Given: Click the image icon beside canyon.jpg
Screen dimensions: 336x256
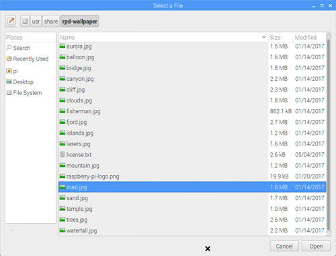Looking at the screenshot, I should [62, 79].
